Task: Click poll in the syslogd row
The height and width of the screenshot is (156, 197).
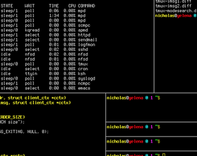Action: coord(30,79)
